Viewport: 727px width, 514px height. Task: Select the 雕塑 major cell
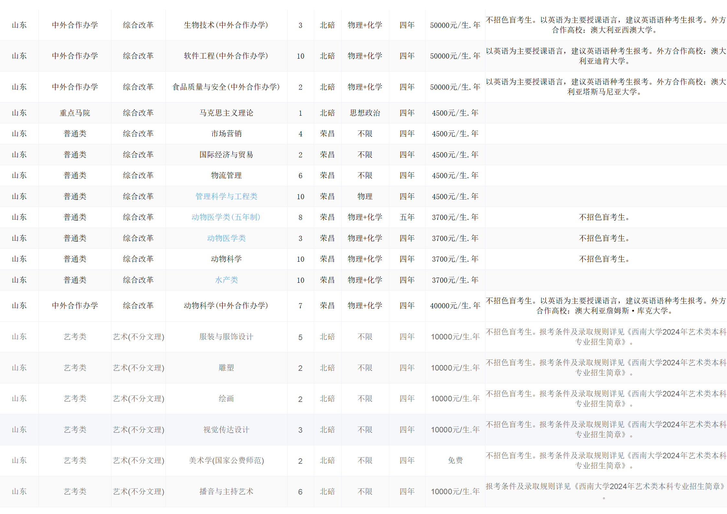click(x=226, y=368)
